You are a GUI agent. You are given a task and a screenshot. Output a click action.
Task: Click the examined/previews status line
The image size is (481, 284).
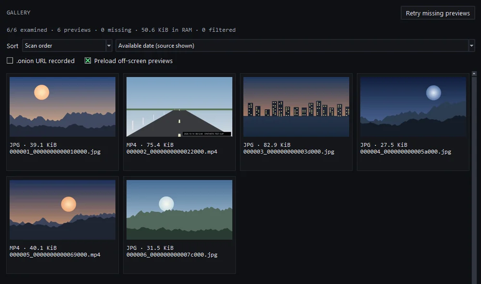point(121,30)
